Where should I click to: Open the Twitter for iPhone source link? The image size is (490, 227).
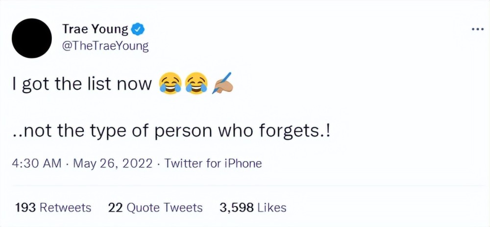[213, 163]
